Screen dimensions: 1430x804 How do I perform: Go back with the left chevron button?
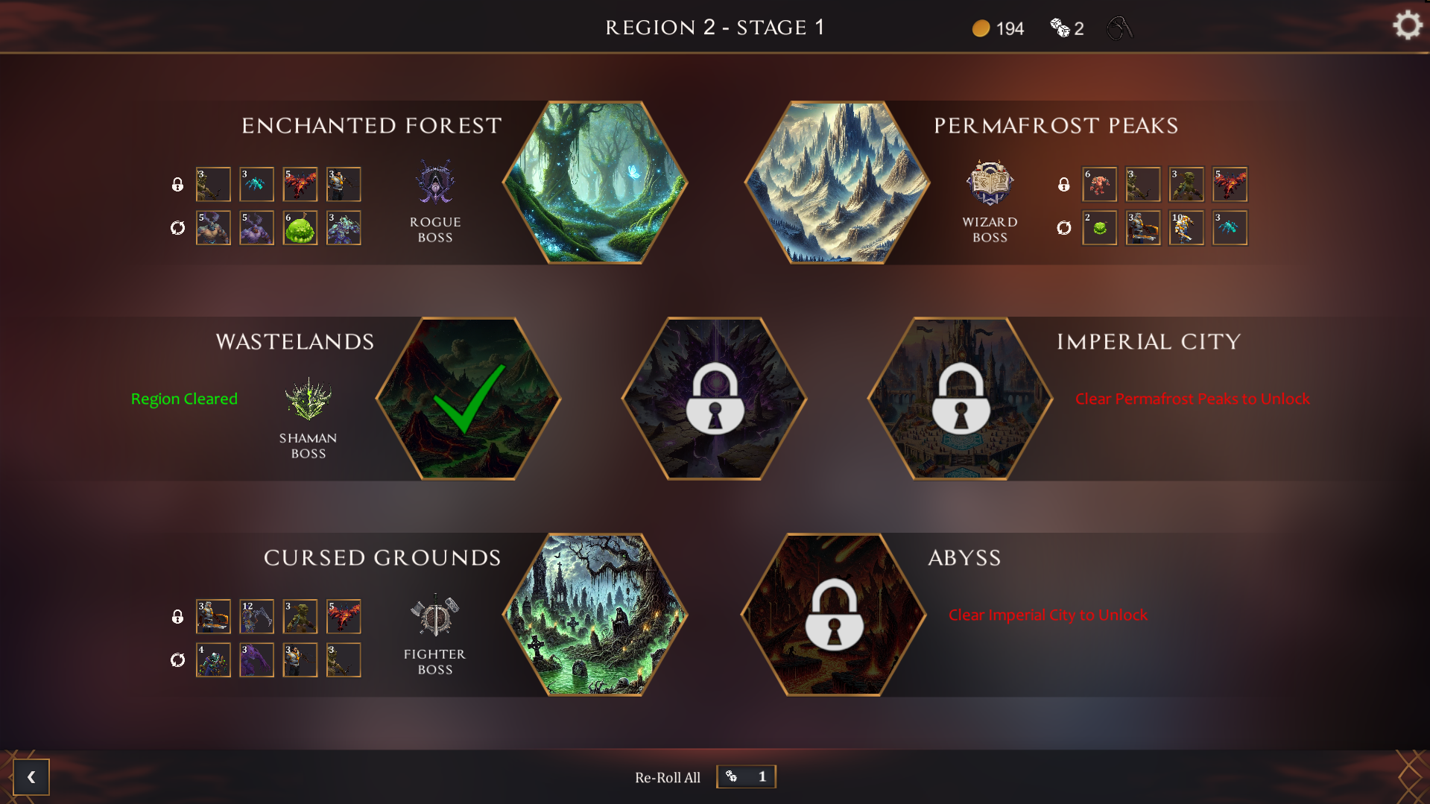[31, 777]
